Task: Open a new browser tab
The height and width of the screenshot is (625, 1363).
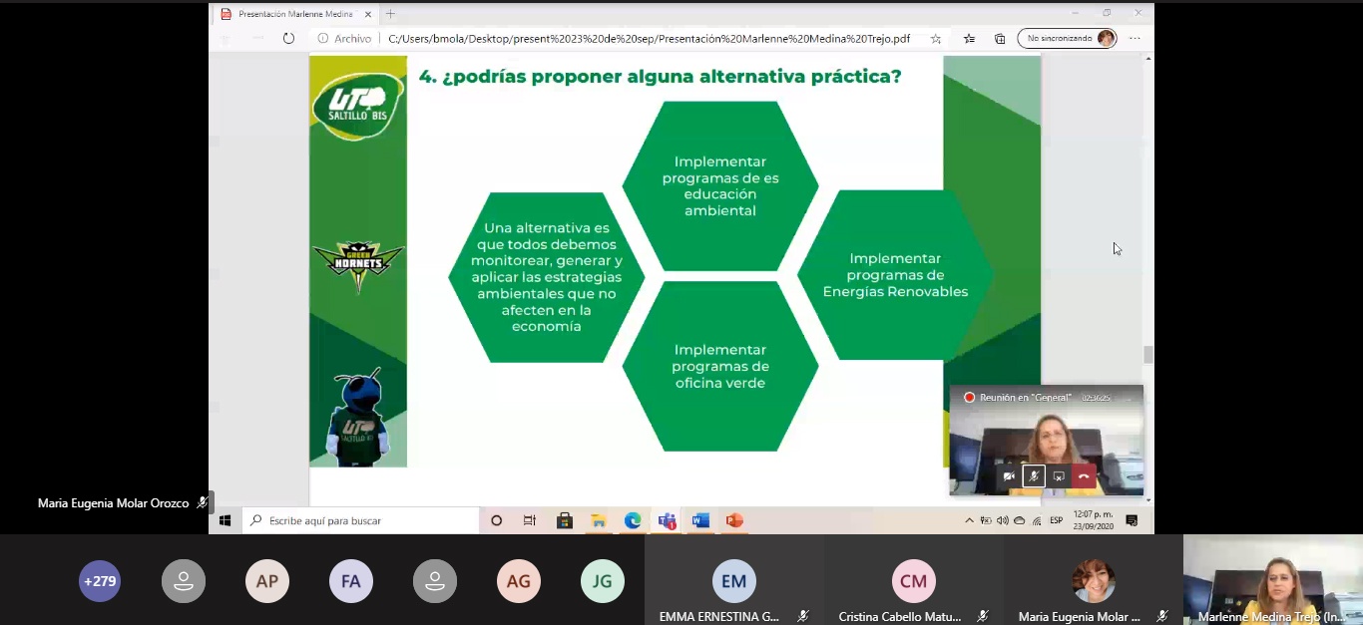Action: [390, 14]
